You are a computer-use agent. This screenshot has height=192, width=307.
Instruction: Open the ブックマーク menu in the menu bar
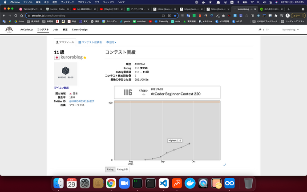pos(67,2)
